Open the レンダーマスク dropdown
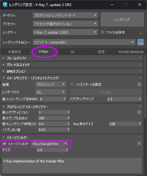Image resolution: width=147 pixels, height=176 pixels. [x=51, y=92]
